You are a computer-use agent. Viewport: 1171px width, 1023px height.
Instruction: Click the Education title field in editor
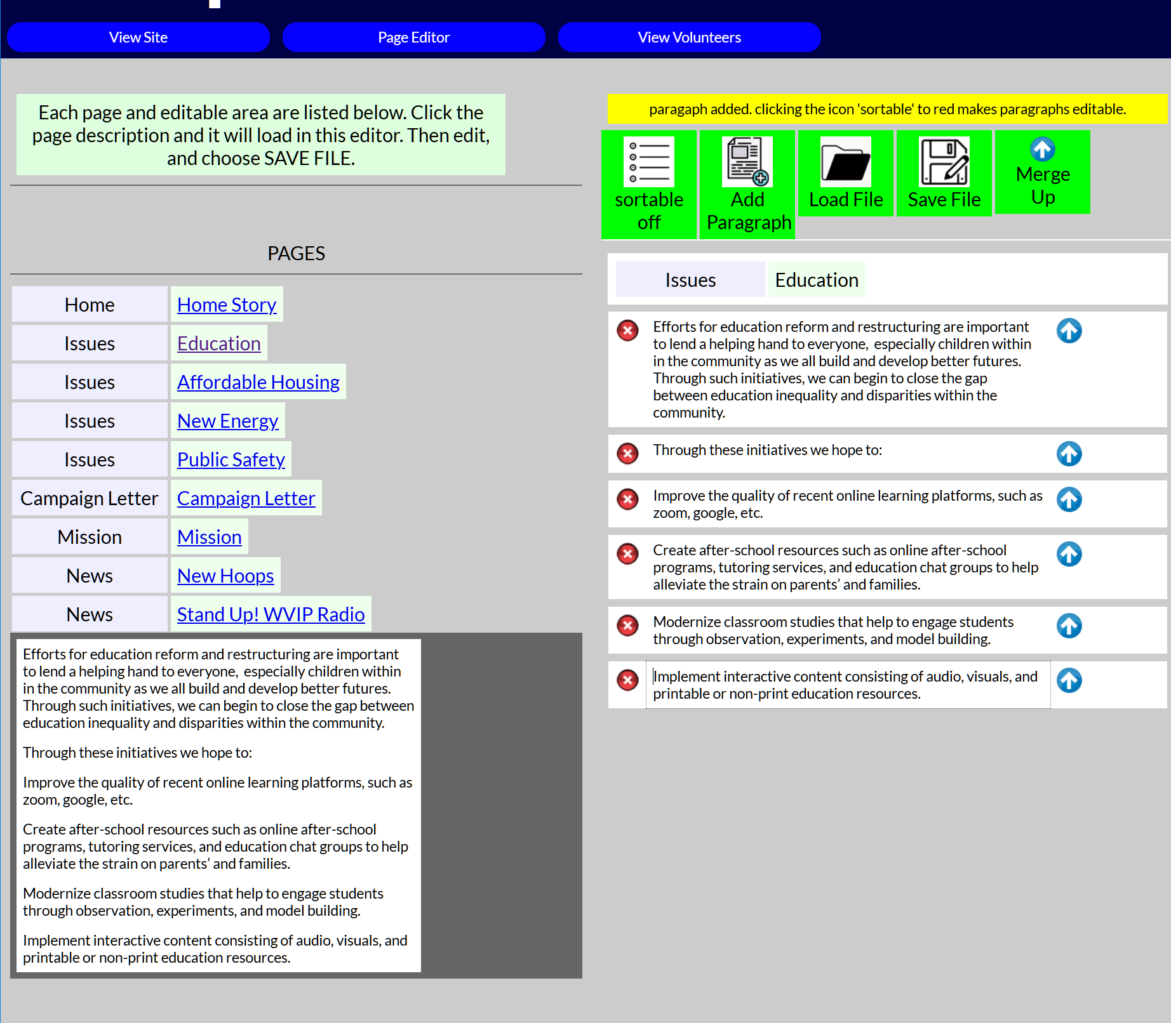[817, 280]
